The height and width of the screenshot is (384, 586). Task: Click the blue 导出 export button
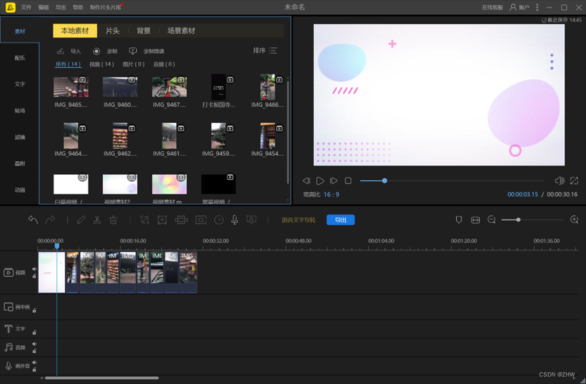click(340, 220)
